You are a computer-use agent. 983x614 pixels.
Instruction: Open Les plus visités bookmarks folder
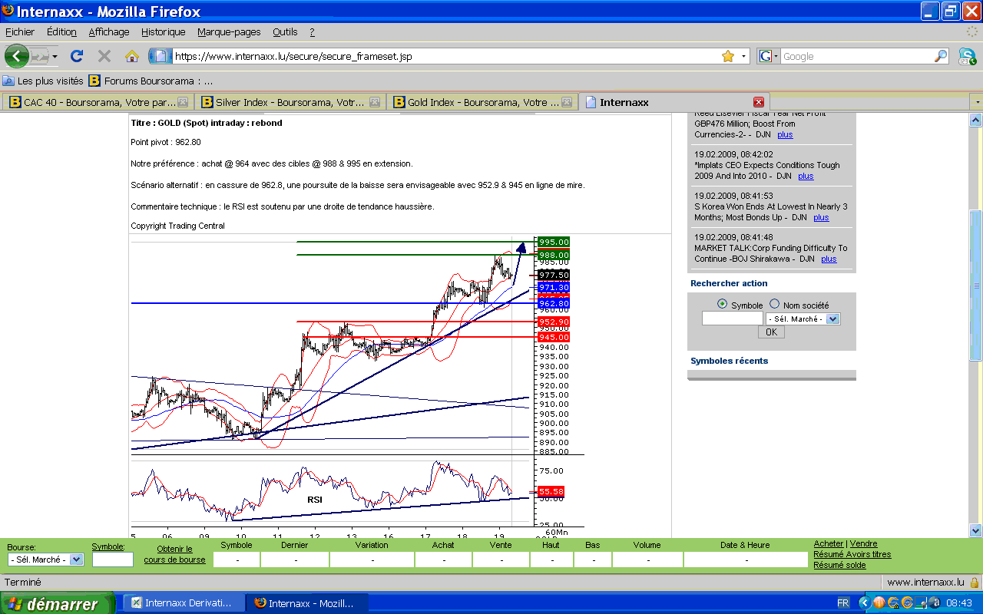[43, 81]
